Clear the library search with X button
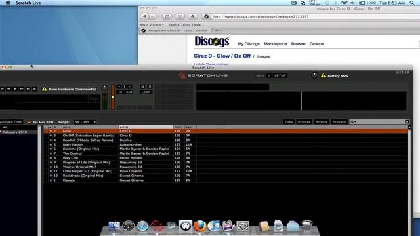Screen dimensions: 420x236 point(407,122)
